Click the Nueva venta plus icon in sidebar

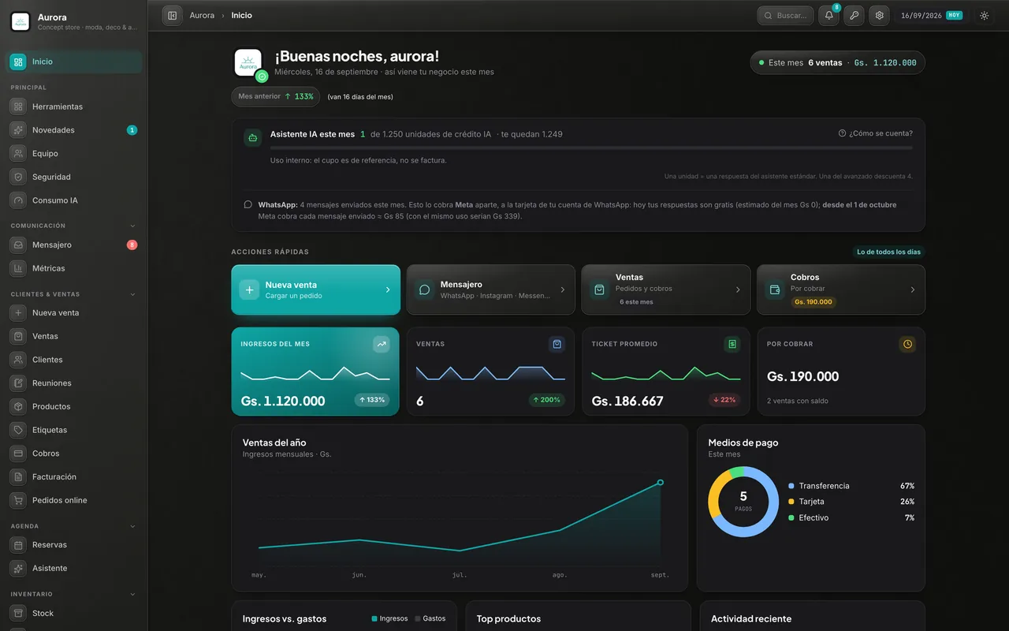click(x=18, y=313)
